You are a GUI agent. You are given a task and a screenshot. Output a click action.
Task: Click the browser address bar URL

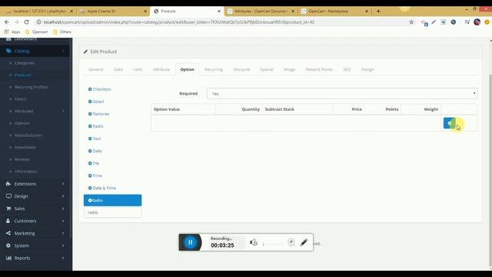tap(179, 22)
